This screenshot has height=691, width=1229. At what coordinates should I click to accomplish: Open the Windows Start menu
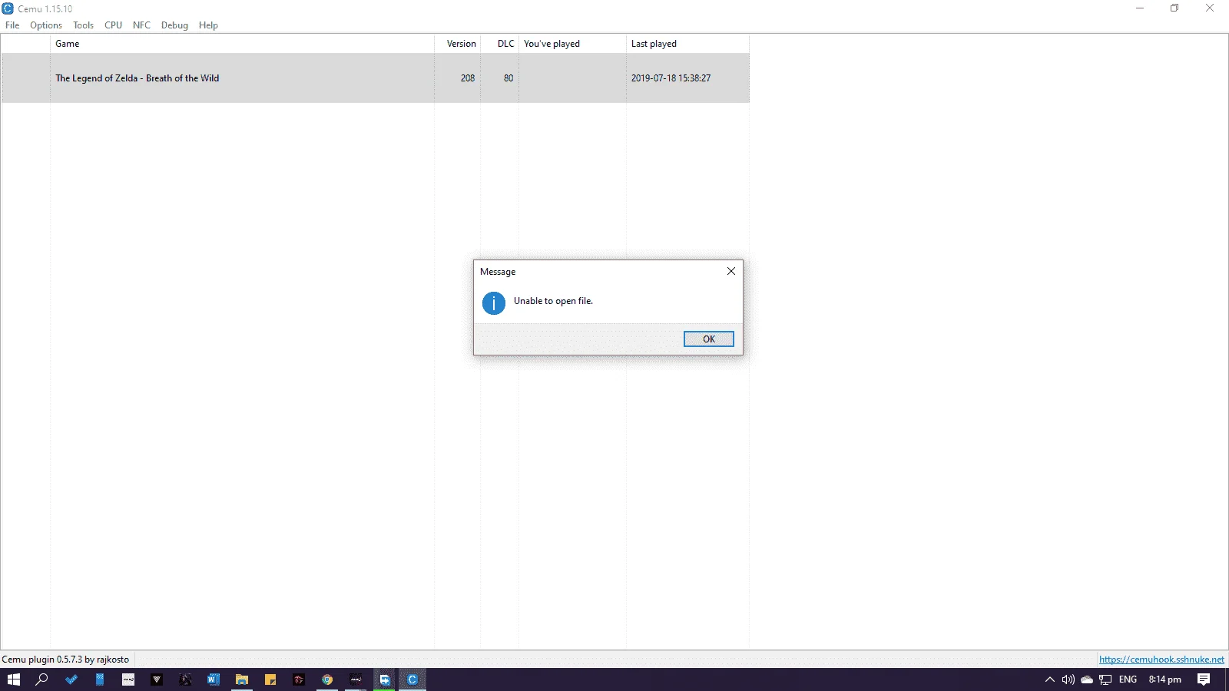click(14, 679)
